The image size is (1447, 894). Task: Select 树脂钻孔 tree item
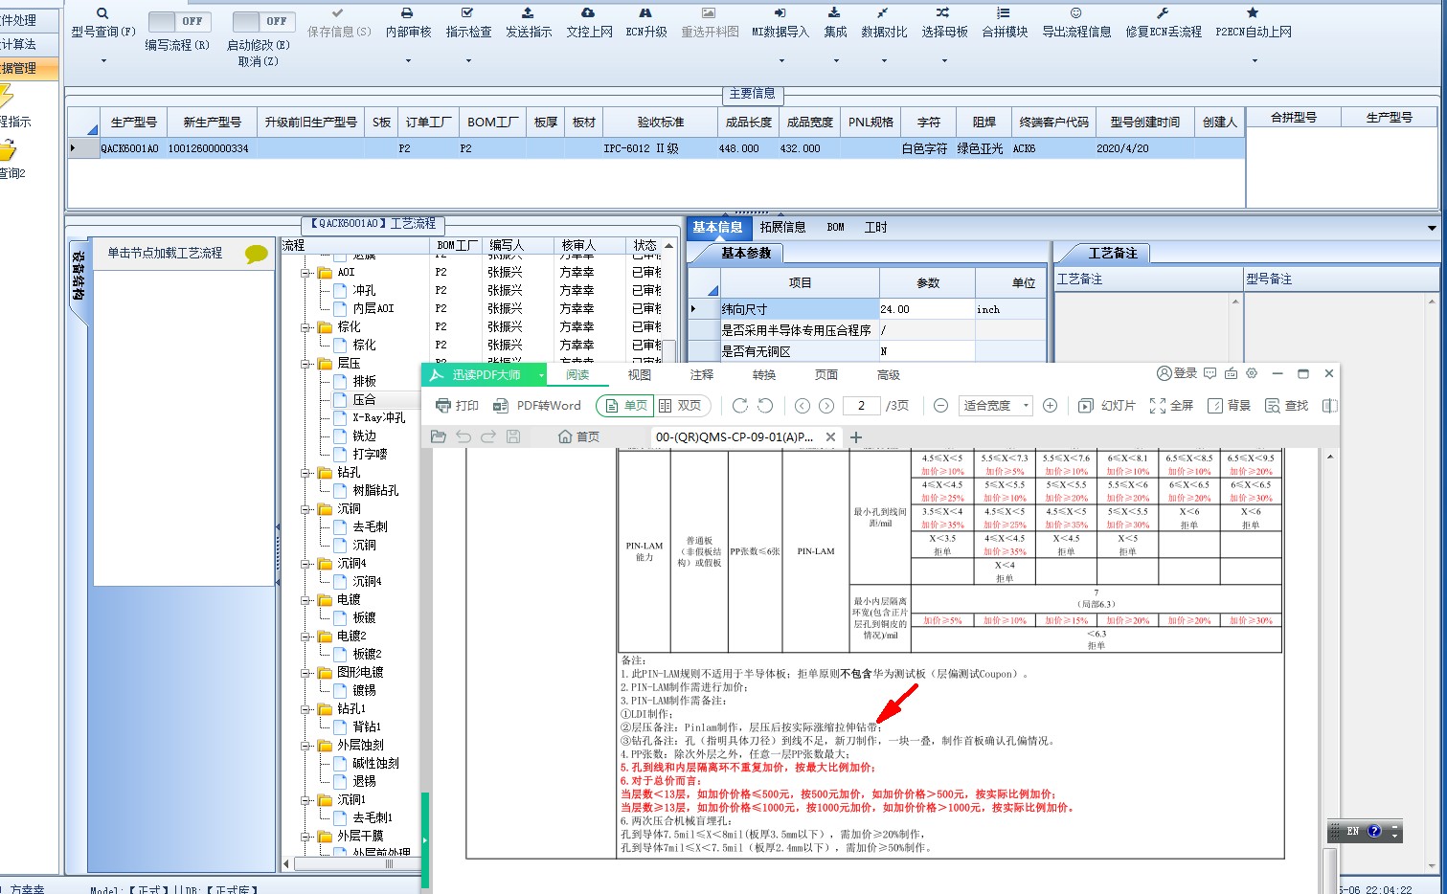375,490
